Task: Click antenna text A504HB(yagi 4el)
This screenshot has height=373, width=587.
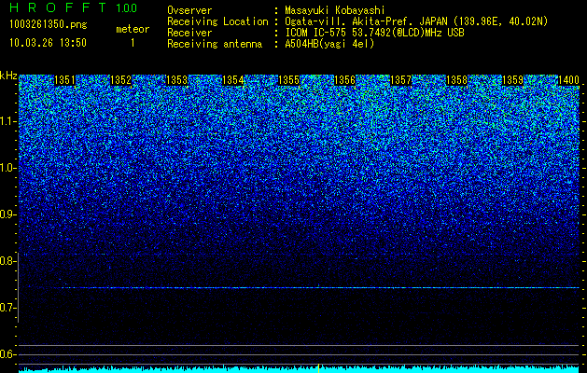Action: point(329,44)
